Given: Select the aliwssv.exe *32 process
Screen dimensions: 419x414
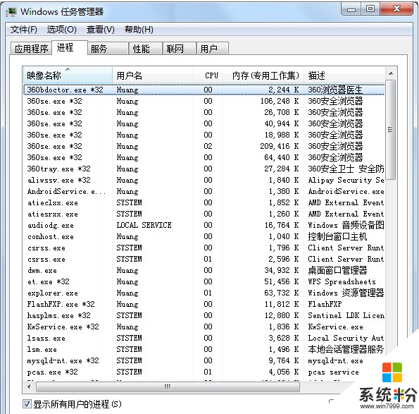Looking at the screenshot, I should (204, 180).
